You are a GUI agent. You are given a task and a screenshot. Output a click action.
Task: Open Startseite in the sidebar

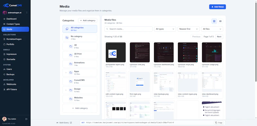click(15, 59)
